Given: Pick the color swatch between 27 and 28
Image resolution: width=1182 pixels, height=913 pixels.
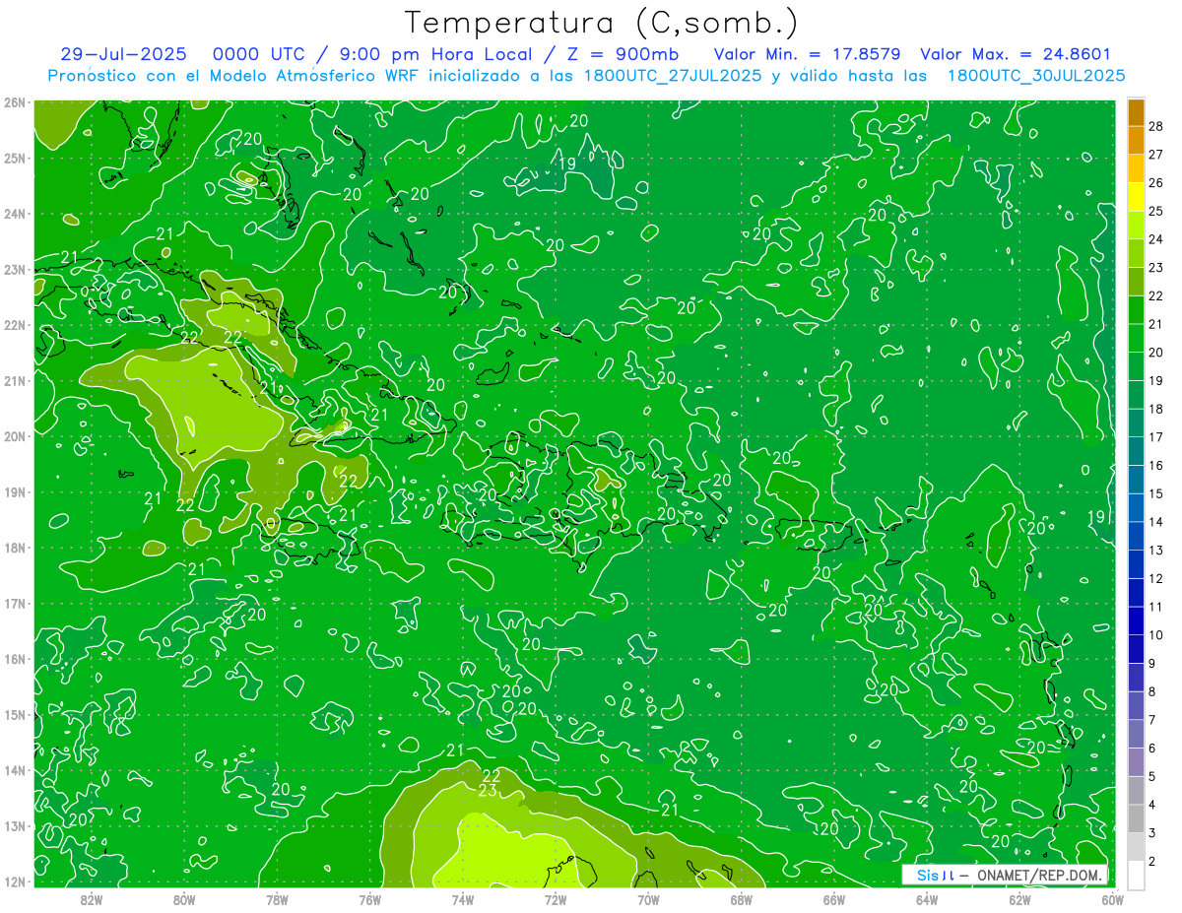Looking at the screenshot, I should click(x=1135, y=140).
